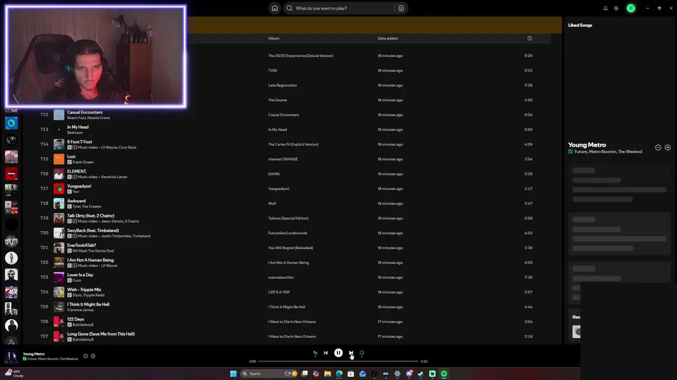This screenshot has width=677, height=380.
Task: Click Lost orange album cover thumbnail
Action: pyautogui.click(x=59, y=159)
